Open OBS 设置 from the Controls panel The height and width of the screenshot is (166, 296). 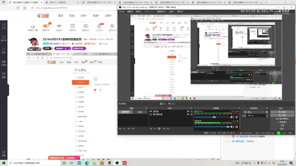282,125
